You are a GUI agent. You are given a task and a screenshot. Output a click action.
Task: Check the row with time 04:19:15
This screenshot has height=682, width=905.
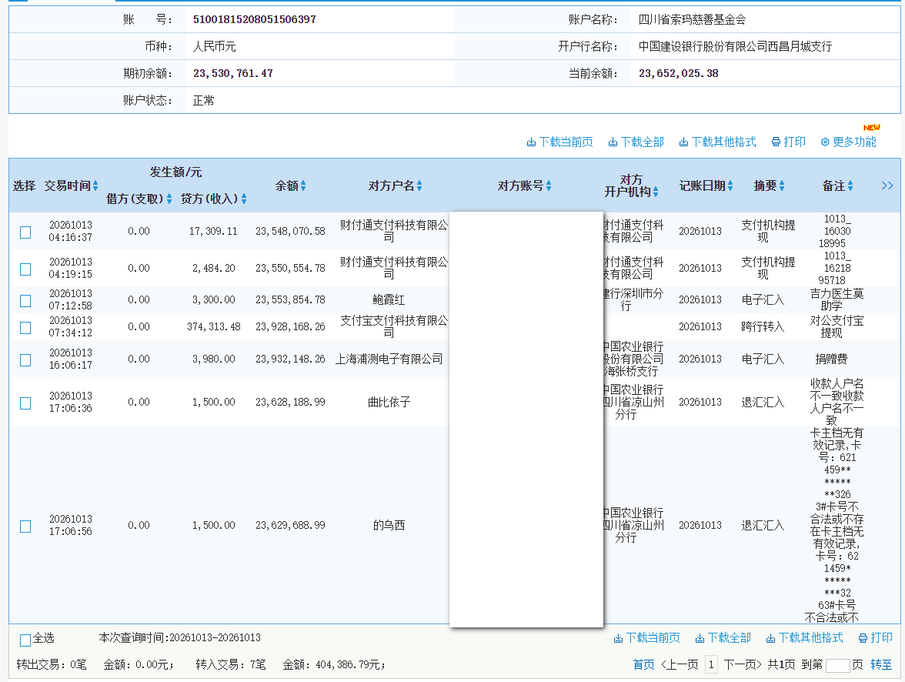[25, 269]
